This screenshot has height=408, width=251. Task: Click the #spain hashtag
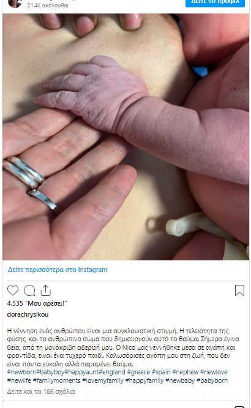pos(161,372)
